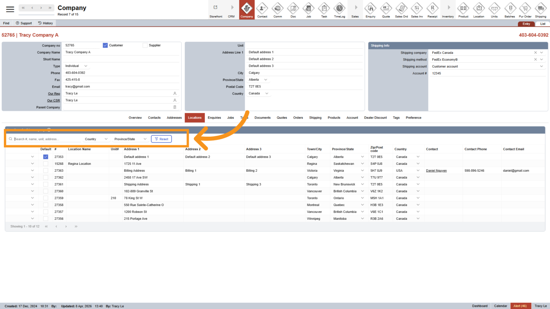This screenshot has width=550, height=309.
Task: Switch to the Addresses tab
Action: pos(174,118)
